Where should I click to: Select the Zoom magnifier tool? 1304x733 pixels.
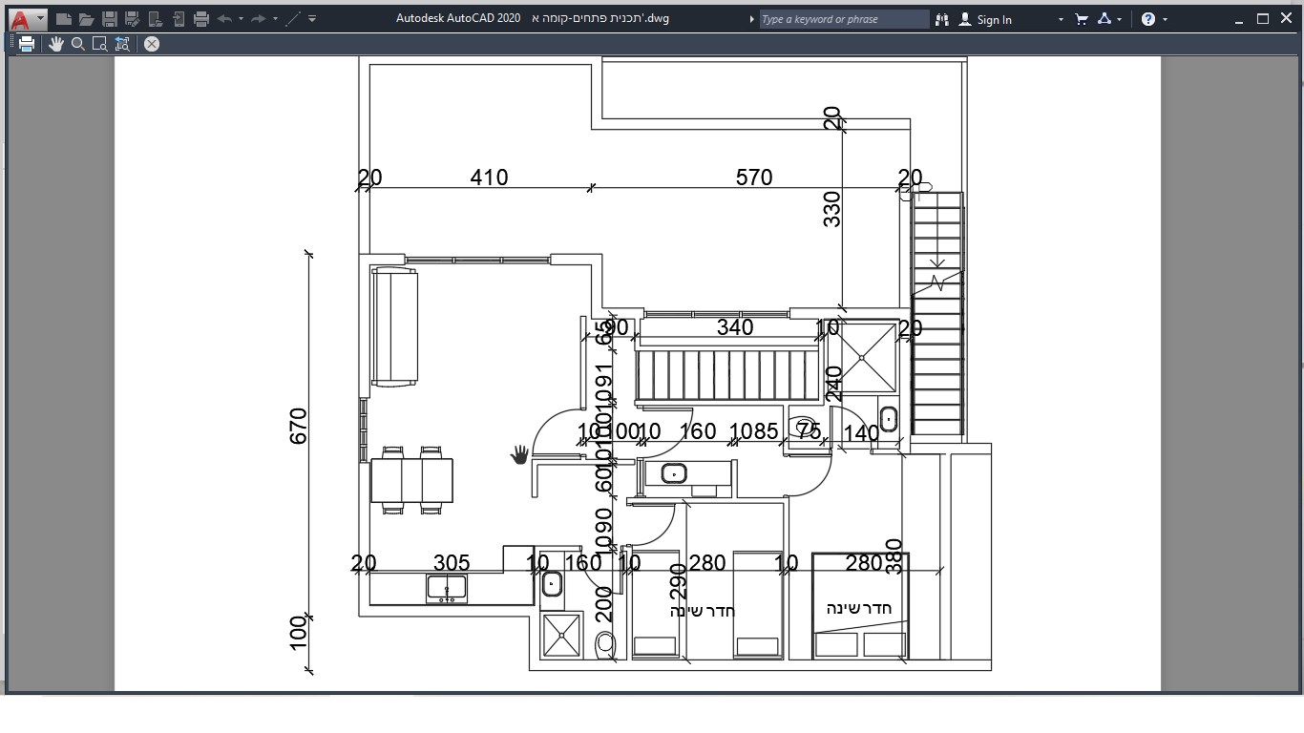[x=78, y=43]
